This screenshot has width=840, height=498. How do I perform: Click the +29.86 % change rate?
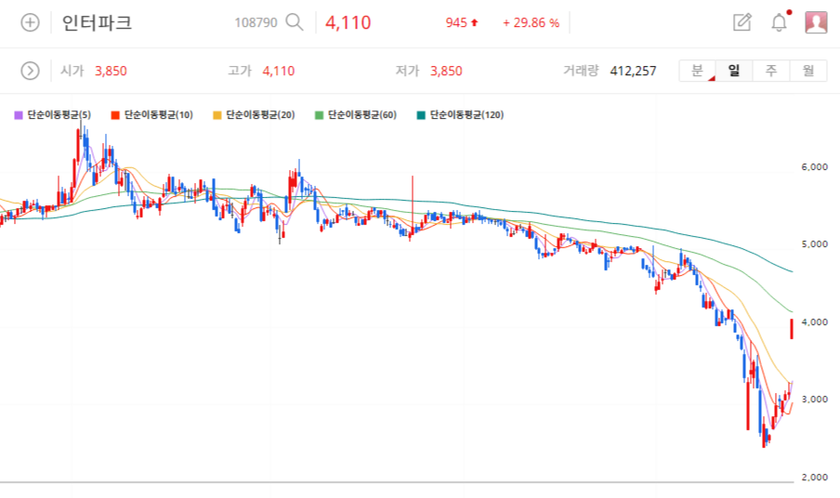(531, 22)
